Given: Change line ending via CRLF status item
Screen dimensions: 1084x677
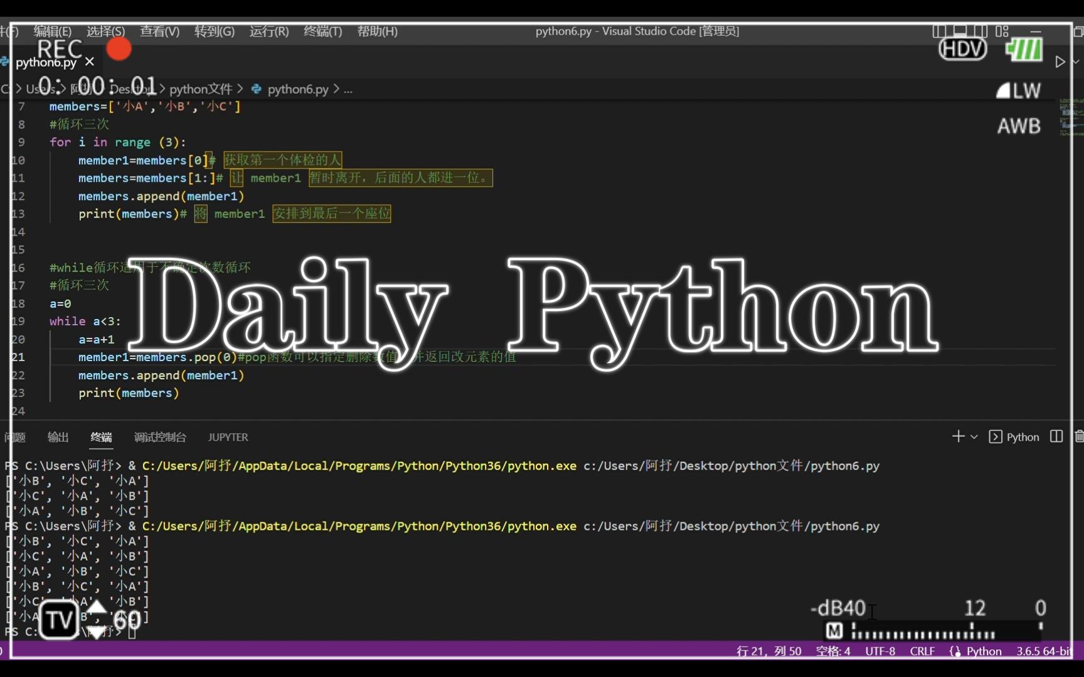Looking at the screenshot, I should pyautogui.click(x=922, y=651).
